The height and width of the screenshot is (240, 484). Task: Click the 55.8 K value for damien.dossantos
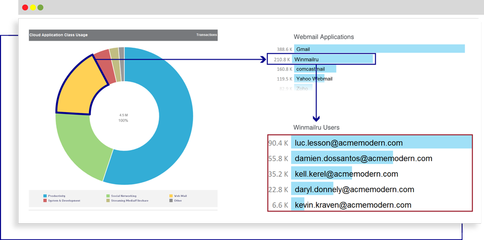278,159
